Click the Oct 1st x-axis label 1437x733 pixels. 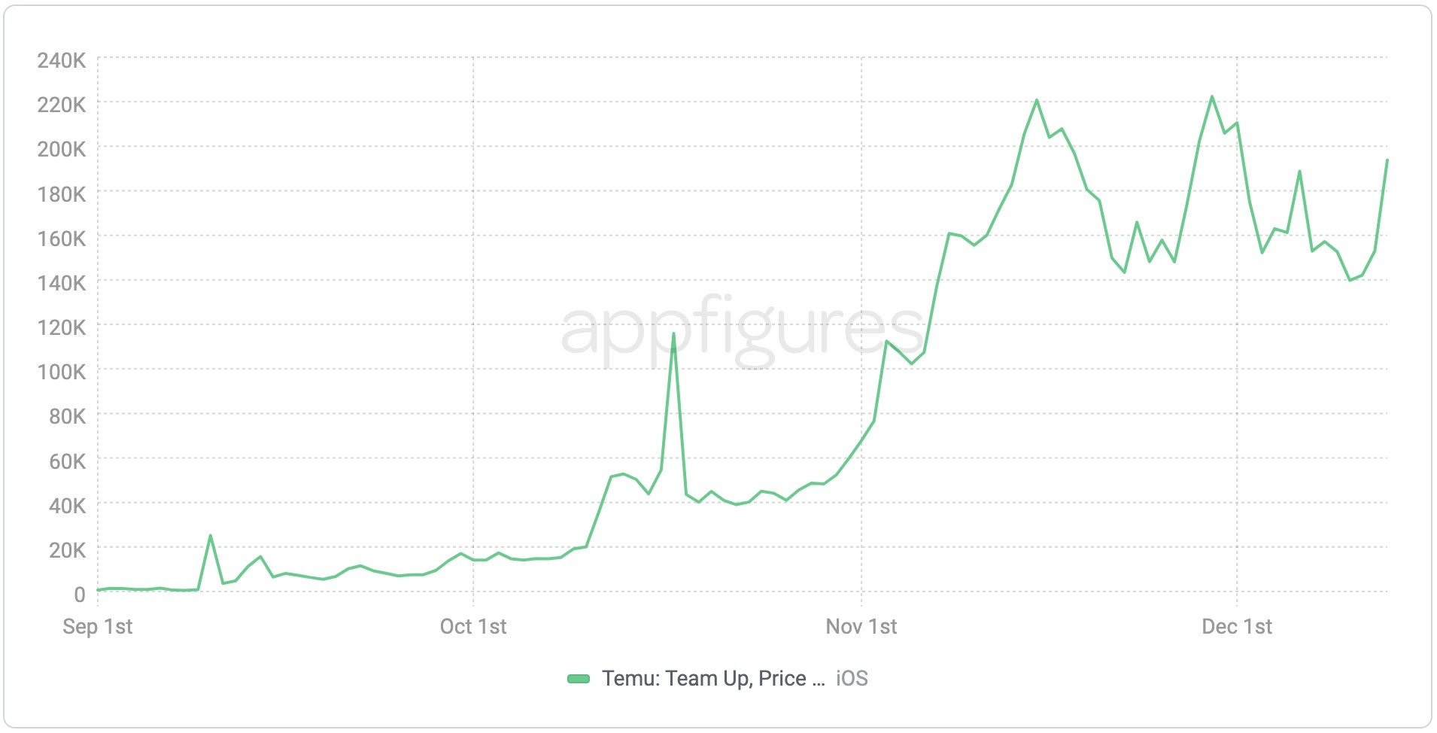coord(473,627)
